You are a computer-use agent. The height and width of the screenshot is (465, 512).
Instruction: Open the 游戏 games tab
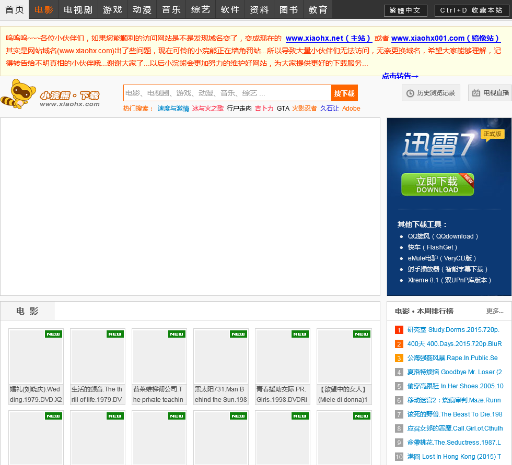coord(112,9)
